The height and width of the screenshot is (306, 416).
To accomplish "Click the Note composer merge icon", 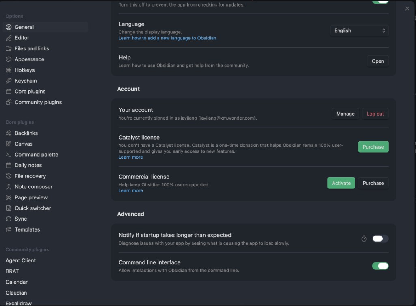I will 9,187.
